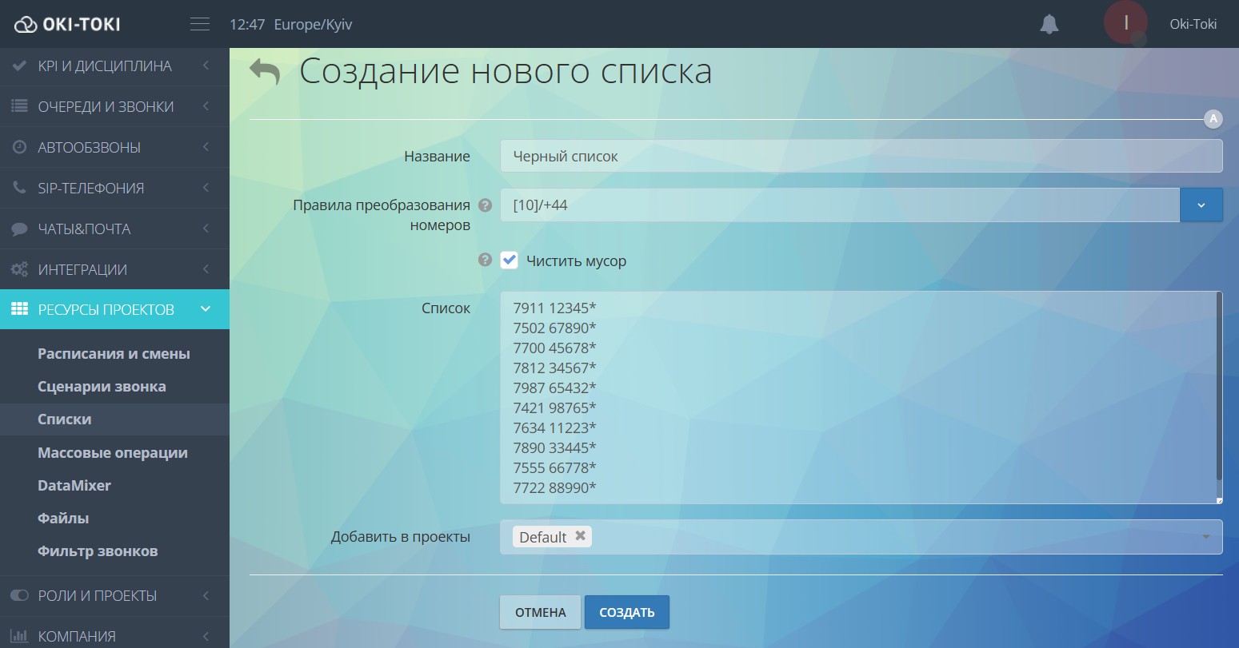
Task: Open the number transformation rules dropdown
Action: pyautogui.click(x=1201, y=205)
